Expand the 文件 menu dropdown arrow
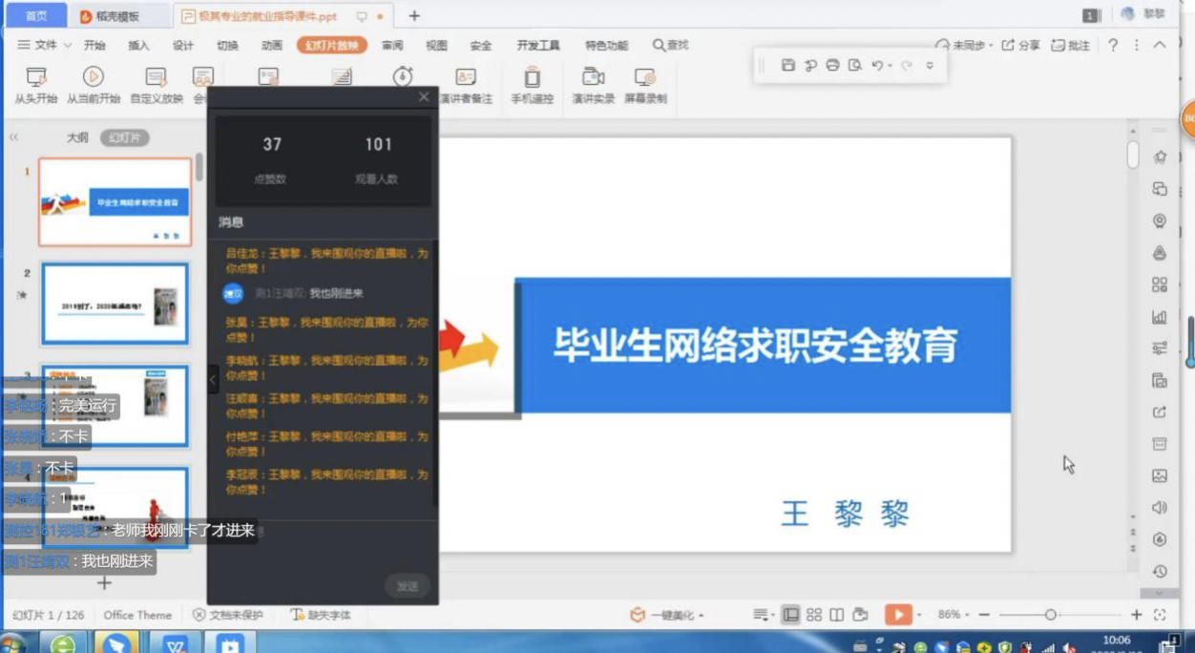Viewport: 1195px width, 653px height. pyautogui.click(x=68, y=46)
